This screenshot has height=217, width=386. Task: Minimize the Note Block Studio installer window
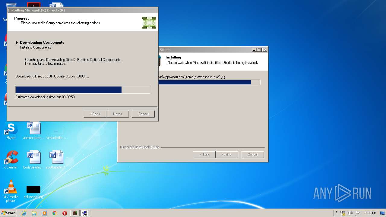[x=254, y=50]
